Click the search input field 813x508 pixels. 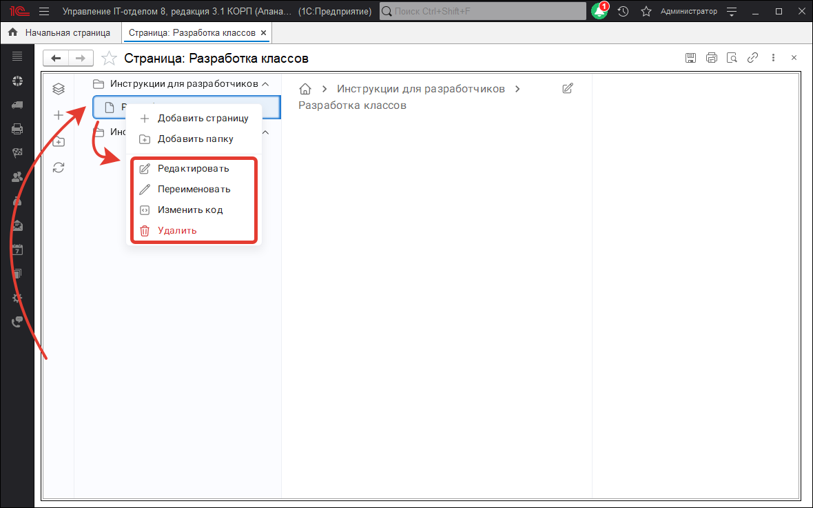coord(482,12)
